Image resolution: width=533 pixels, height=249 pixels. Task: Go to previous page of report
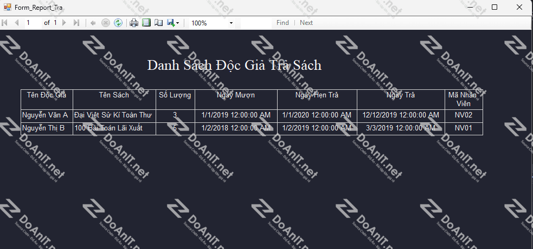[16, 23]
